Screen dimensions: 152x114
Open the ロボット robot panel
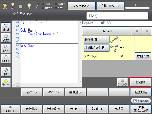coord(6,27)
